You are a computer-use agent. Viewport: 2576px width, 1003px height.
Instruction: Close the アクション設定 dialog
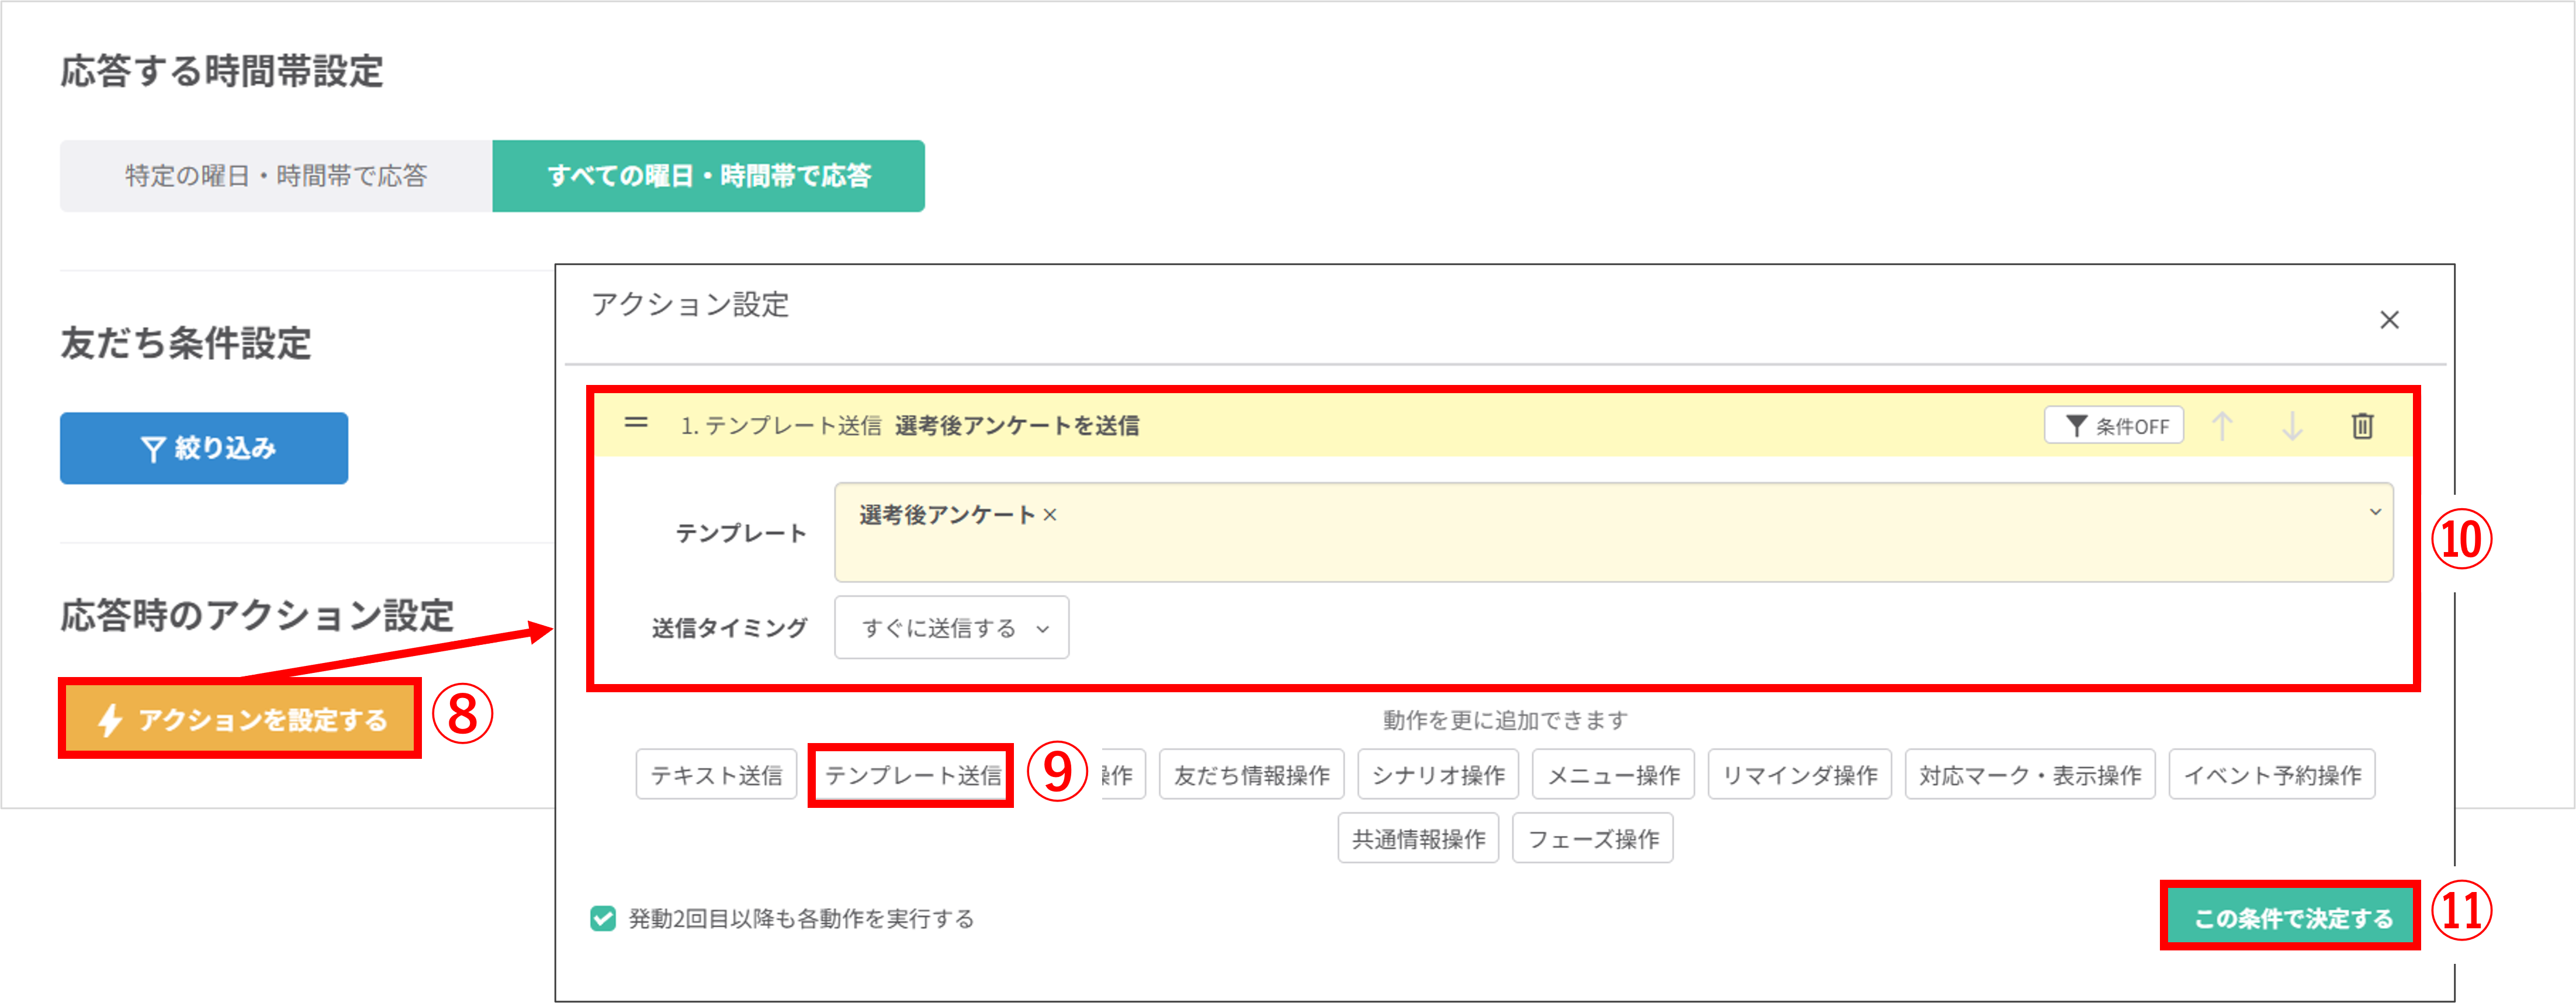2390,321
